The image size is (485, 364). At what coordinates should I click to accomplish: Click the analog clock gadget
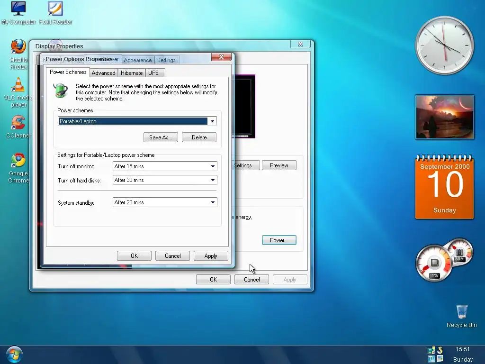[444, 45]
